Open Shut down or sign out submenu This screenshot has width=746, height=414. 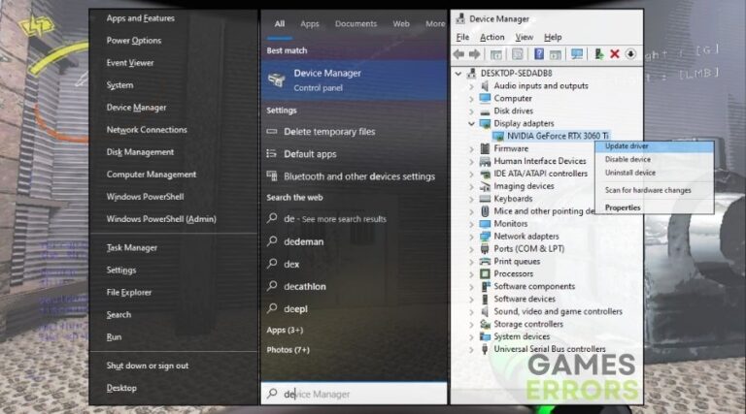click(148, 366)
